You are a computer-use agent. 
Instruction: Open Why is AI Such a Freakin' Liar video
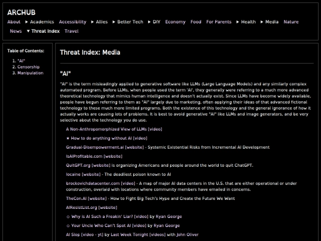(x=109, y=217)
